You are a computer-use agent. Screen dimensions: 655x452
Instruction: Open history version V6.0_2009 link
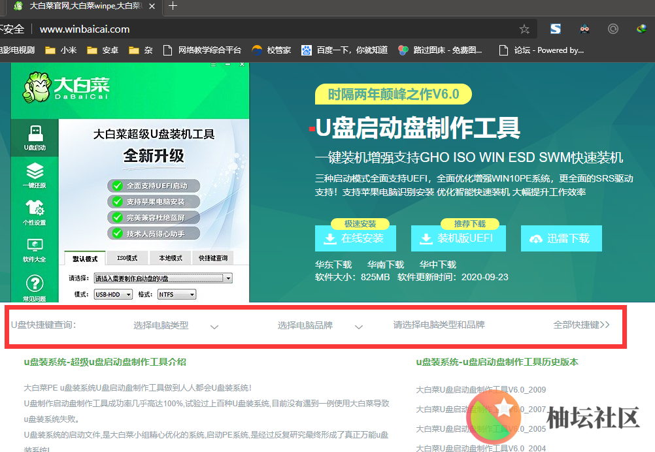[x=481, y=390]
